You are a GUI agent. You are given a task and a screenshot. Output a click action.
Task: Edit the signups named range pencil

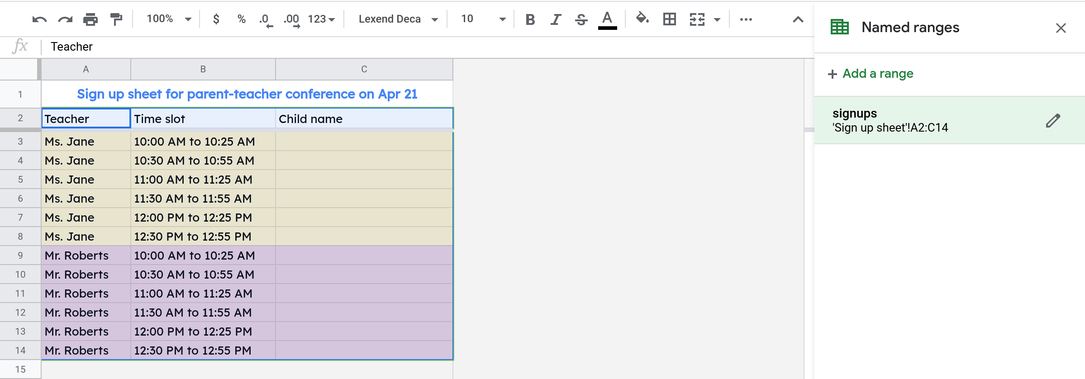click(x=1053, y=121)
